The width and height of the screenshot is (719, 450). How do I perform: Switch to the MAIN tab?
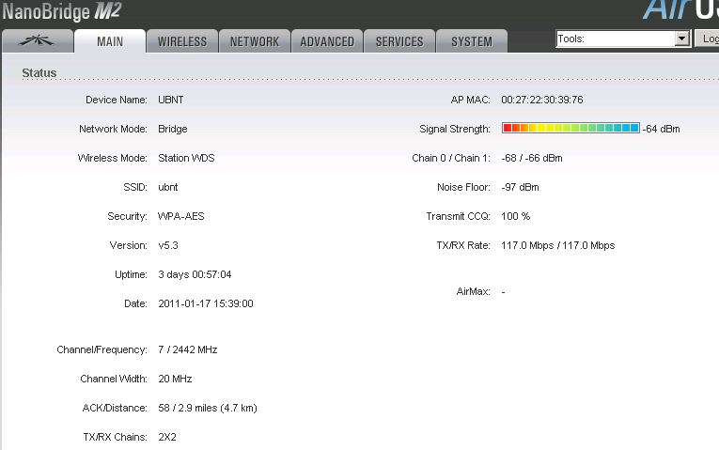click(110, 41)
